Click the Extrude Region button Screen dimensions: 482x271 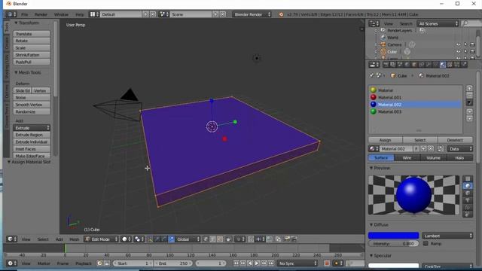pos(32,135)
